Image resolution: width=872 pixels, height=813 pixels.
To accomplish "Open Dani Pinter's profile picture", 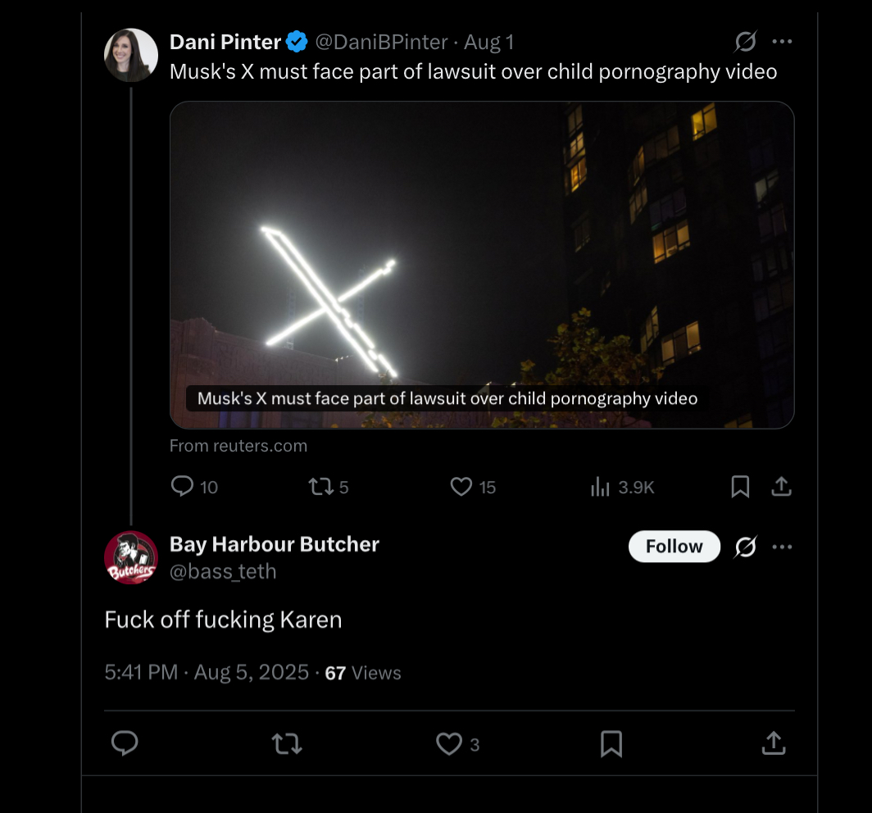I will pyautogui.click(x=131, y=55).
